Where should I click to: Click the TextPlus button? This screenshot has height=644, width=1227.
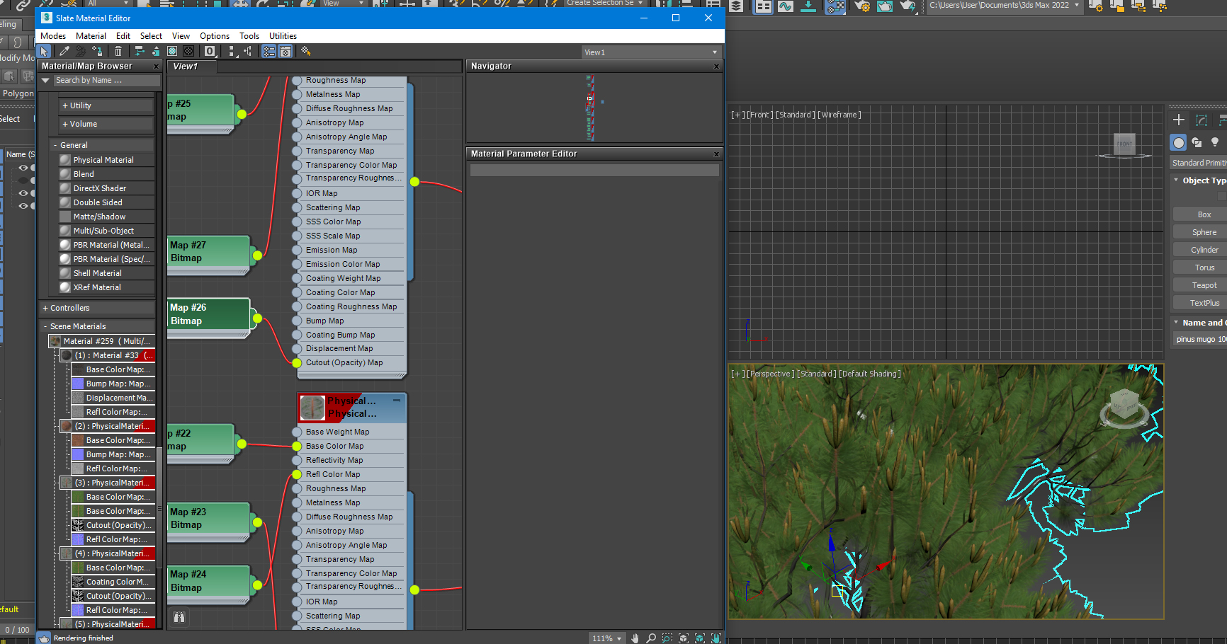point(1204,303)
